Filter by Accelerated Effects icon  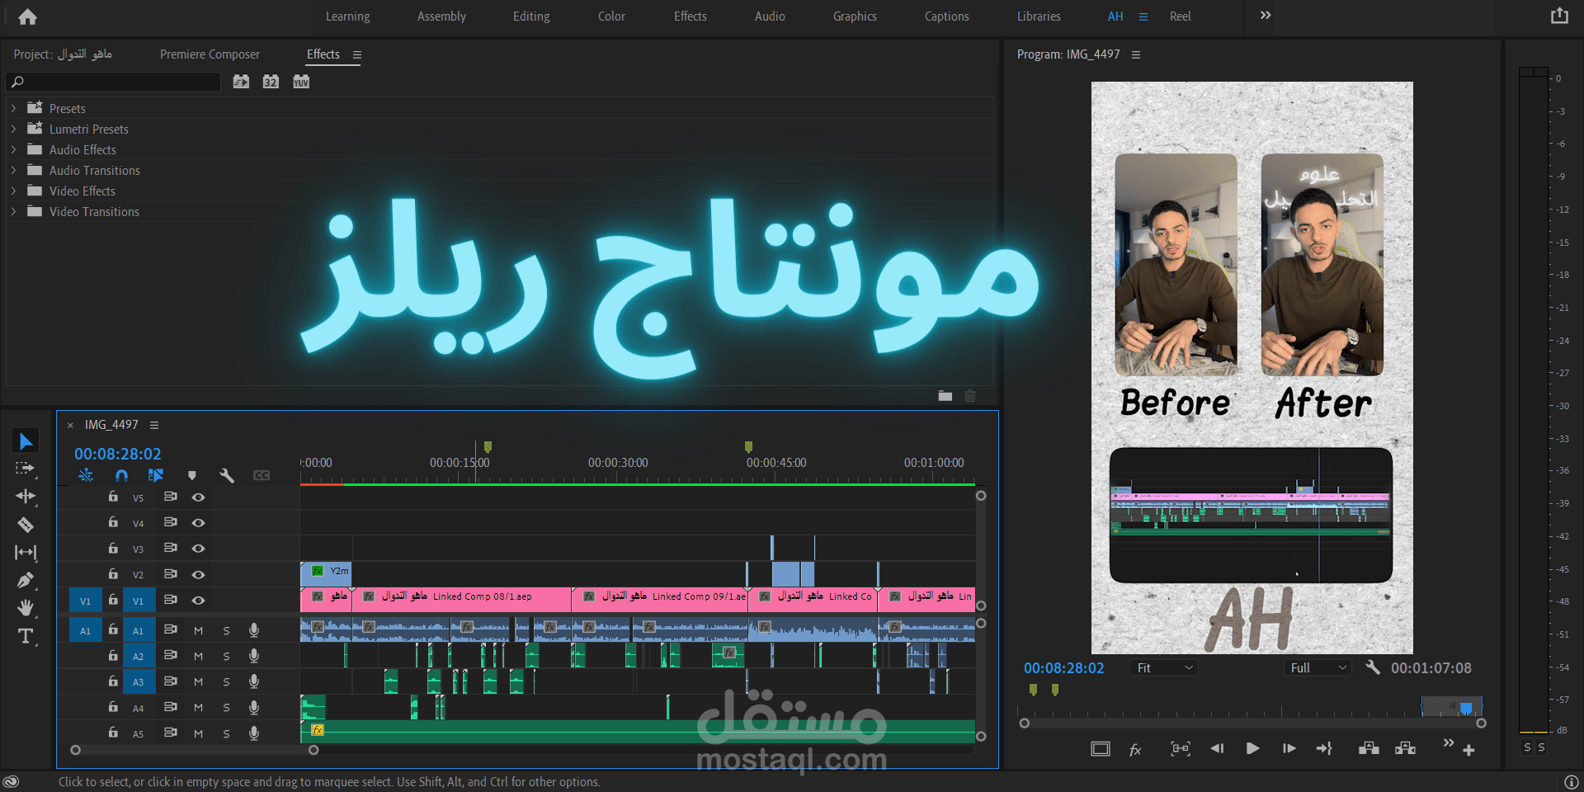click(241, 82)
